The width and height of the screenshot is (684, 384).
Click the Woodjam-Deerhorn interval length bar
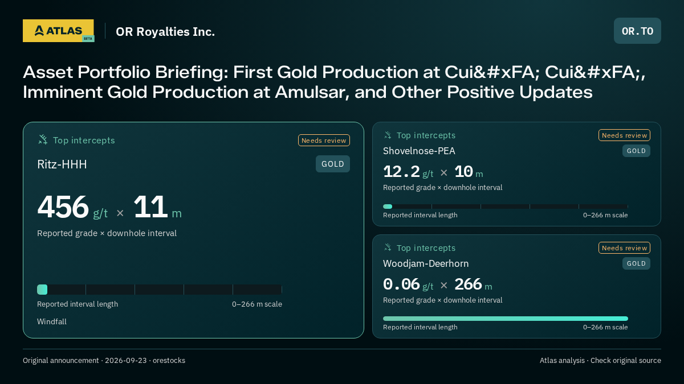coord(506,319)
